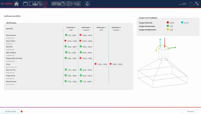
Task: Click red warning icon beside Verificar Perfil
Action: 22,111
